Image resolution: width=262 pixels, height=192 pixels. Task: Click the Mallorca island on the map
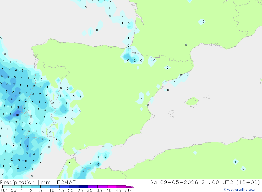pos(192,102)
